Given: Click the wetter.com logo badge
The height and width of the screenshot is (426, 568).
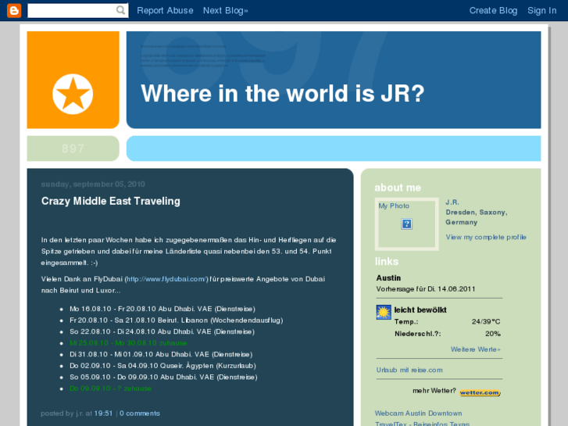Looking at the screenshot, I should coord(480,392).
